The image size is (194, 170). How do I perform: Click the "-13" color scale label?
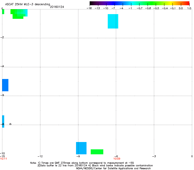click(97, 8)
